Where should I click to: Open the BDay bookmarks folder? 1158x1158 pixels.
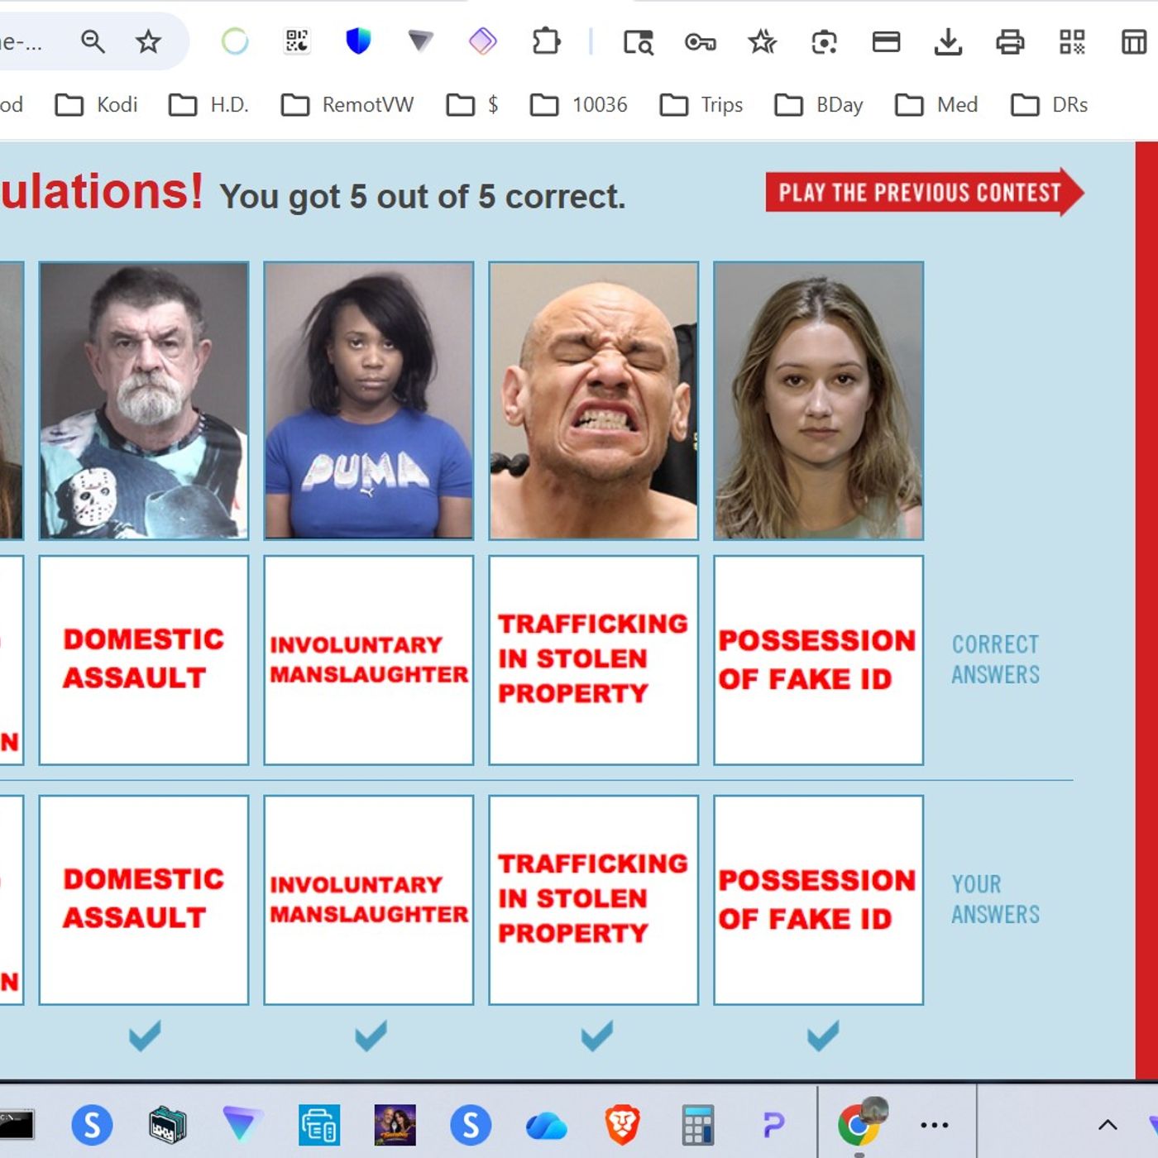[819, 105]
